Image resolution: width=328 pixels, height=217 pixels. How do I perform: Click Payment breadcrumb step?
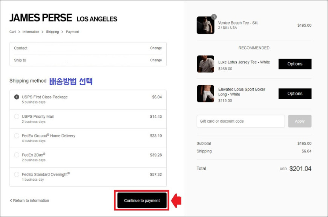tap(72, 32)
